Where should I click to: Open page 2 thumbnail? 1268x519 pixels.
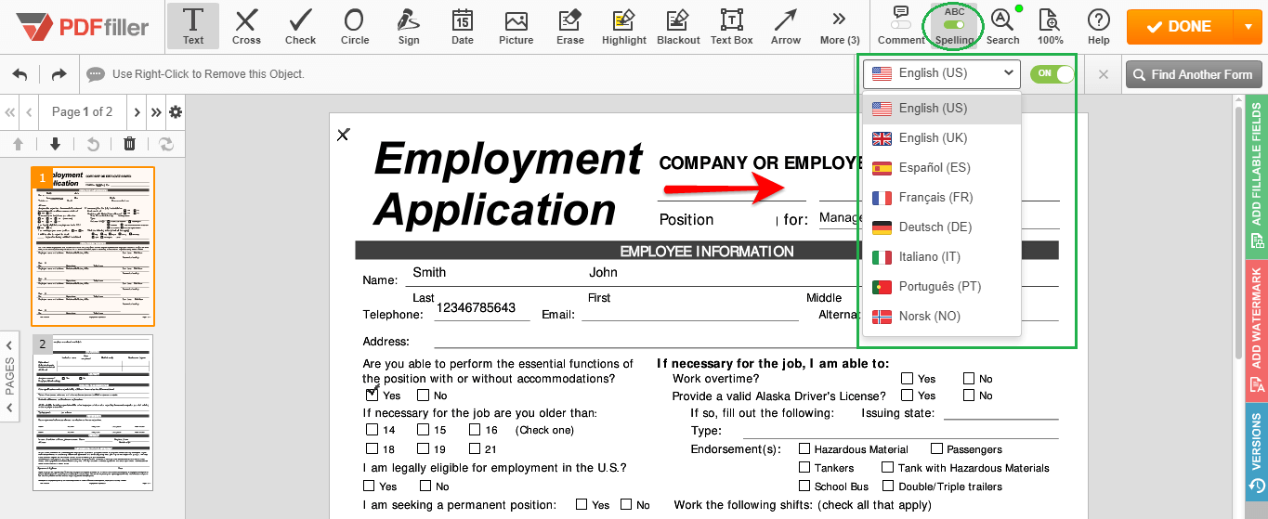click(93, 412)
